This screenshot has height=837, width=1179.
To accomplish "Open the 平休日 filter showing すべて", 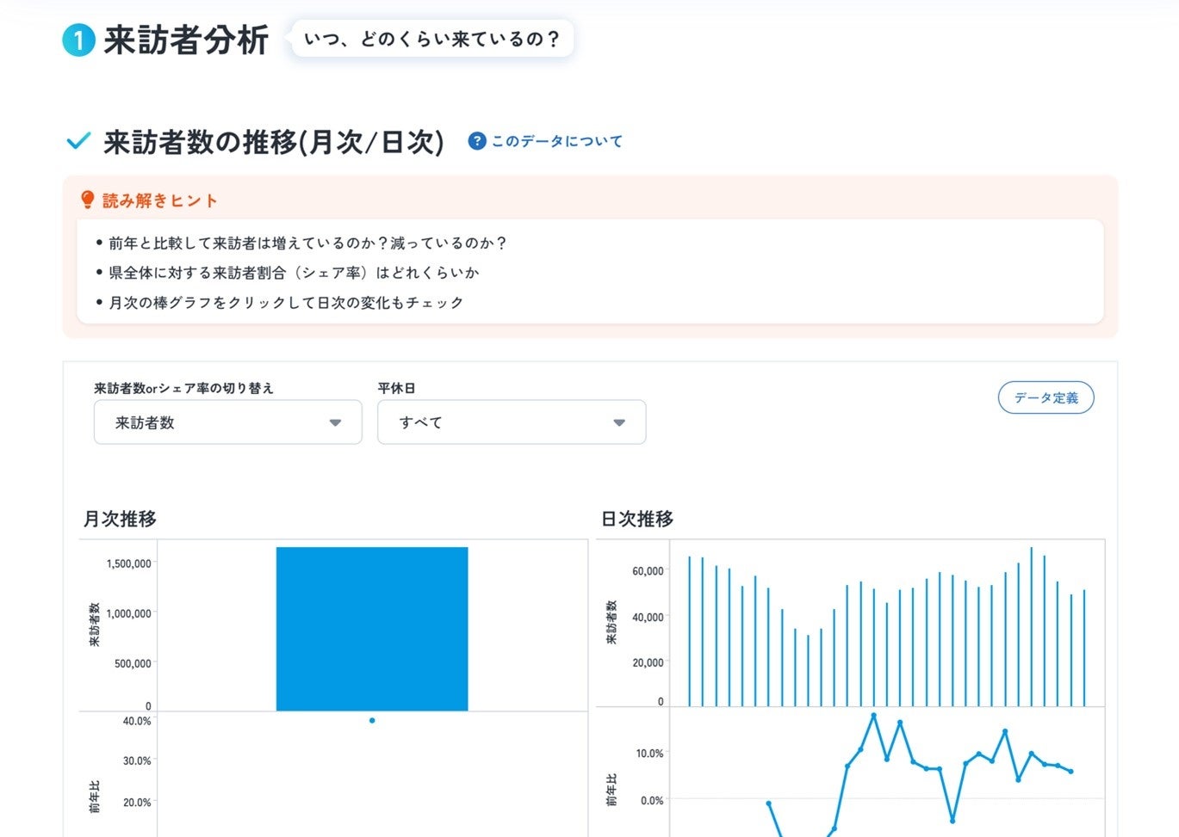I will (511, 422).
